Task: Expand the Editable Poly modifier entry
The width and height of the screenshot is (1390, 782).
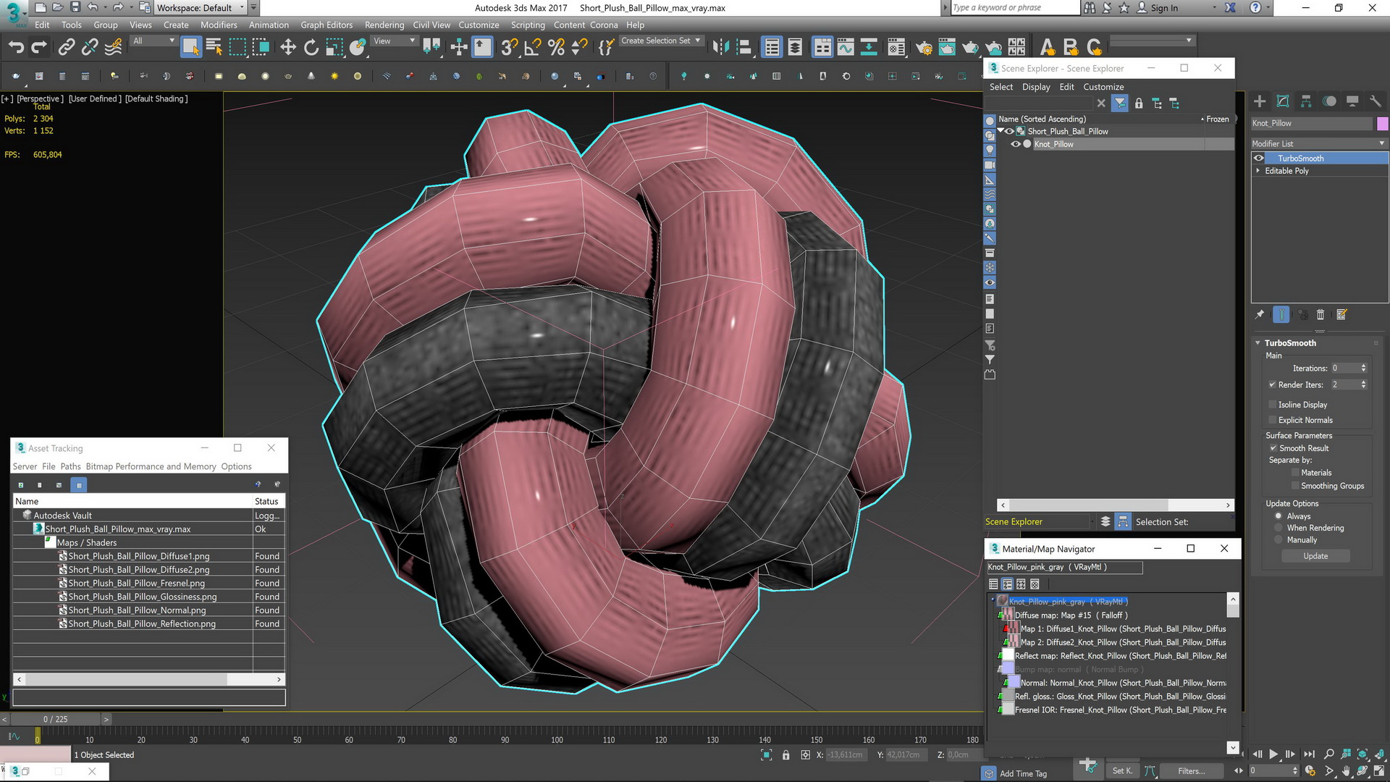Action: click(1258, 171)
